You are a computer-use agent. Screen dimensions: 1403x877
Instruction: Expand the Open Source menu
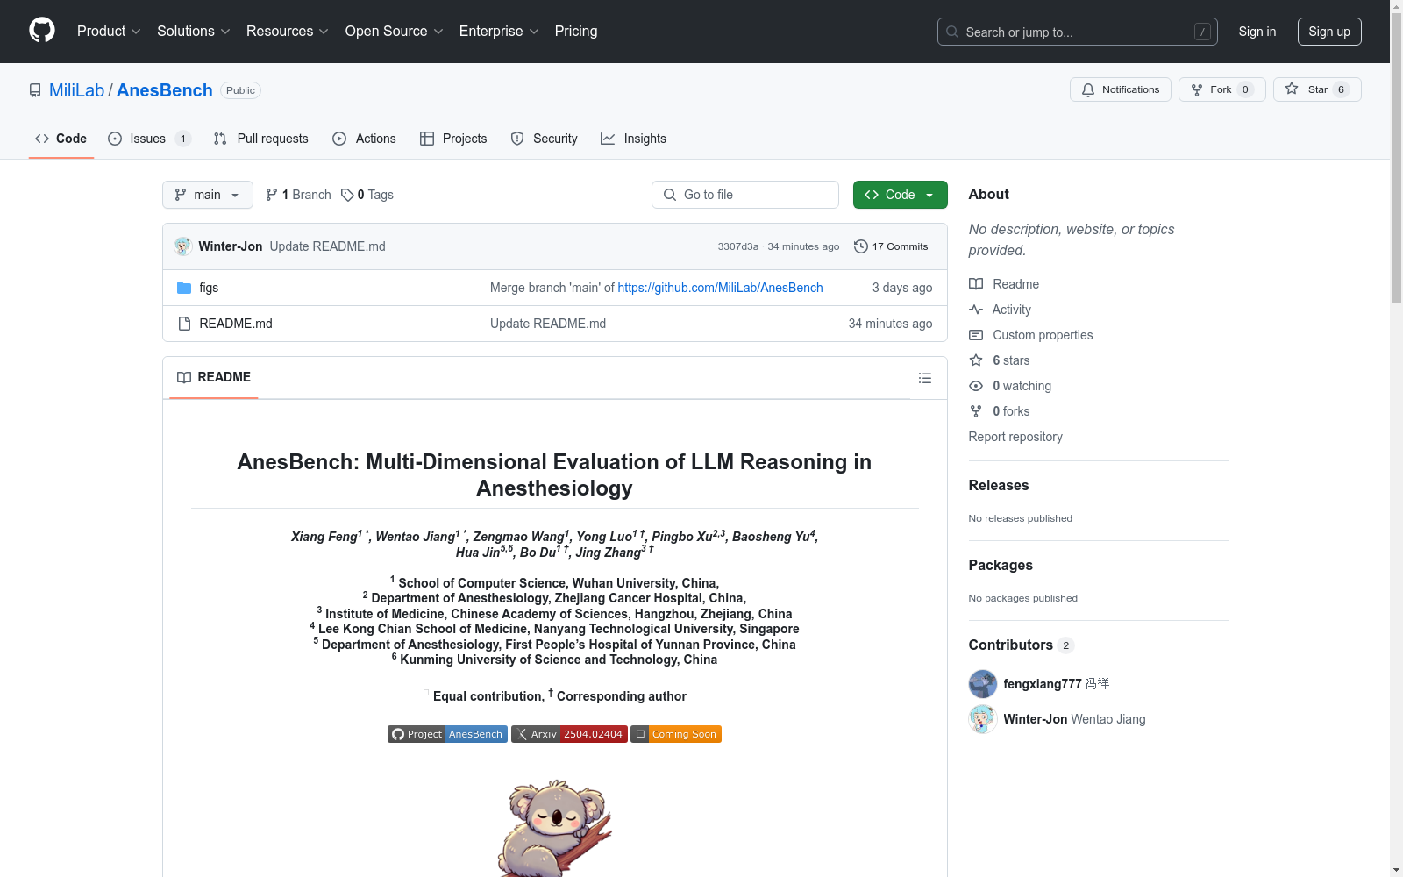tap(395, 32)
